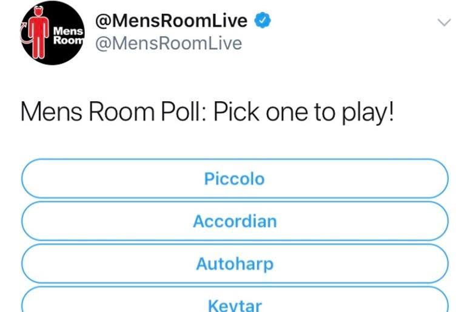Click the black circular profile picture
The image size is (470, 312).
click(x=53, y=33)
